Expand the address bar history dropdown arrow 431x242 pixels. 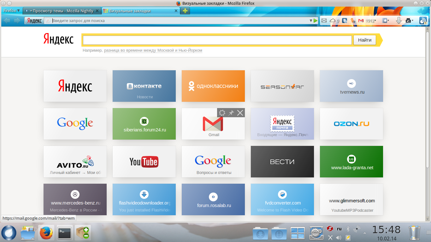coord(311,21)
